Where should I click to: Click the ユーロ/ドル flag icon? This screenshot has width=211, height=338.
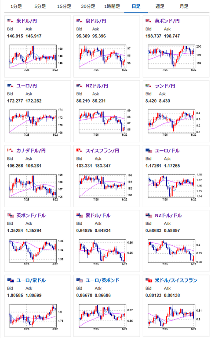coord(149,151)
